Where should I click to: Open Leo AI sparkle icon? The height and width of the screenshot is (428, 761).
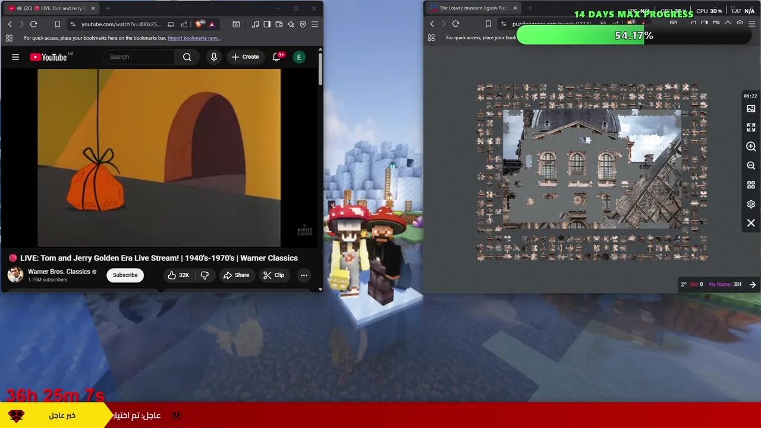click(291, 24)
